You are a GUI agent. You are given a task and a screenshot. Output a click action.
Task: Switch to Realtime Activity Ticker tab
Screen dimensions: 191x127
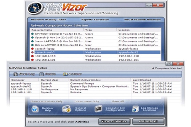[48, 20]
